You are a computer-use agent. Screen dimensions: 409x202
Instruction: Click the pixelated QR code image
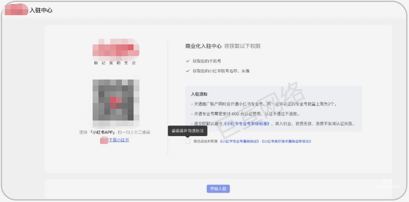pyautogui.click(x=116, y=102)
